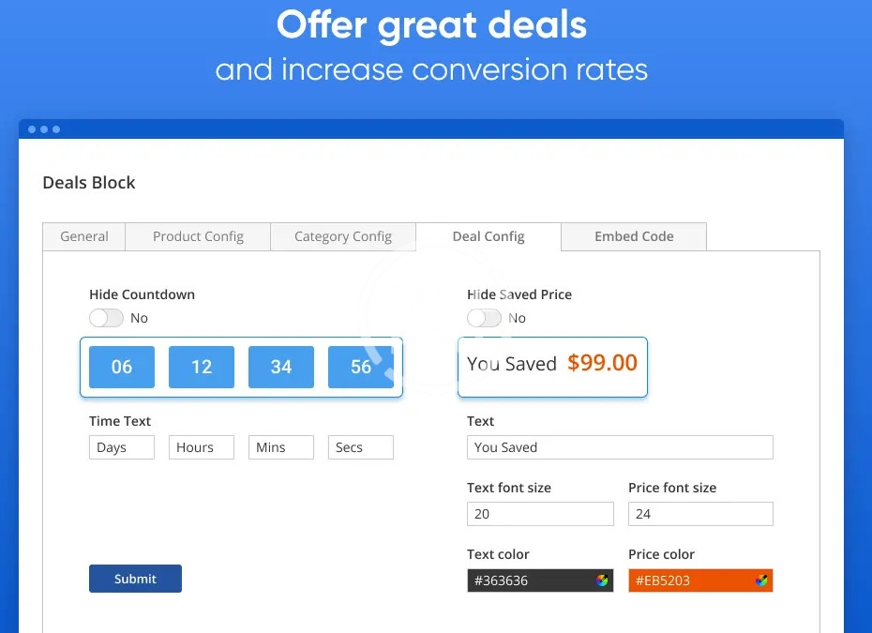872x633 pixels.
Task: Click the 06 countdown days box
Action: click(x=122, y=367)
